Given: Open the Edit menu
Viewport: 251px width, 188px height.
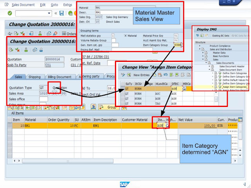Looking at the screenshot, I should click(x=43, y=5).
